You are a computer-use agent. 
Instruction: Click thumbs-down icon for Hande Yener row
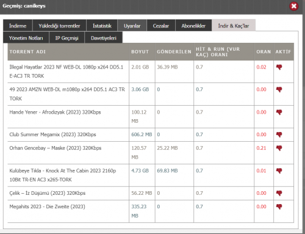pos(279,112)
